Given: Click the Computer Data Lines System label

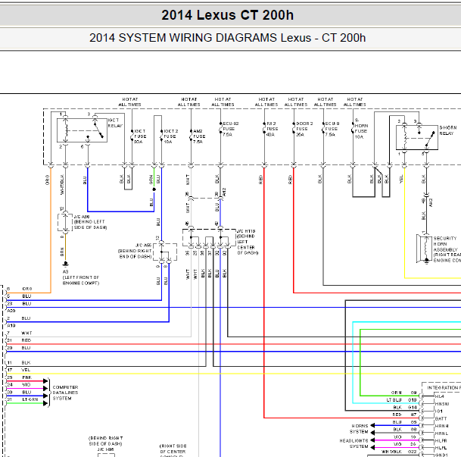Looking at the screenshot, I should tap(65, 393).
